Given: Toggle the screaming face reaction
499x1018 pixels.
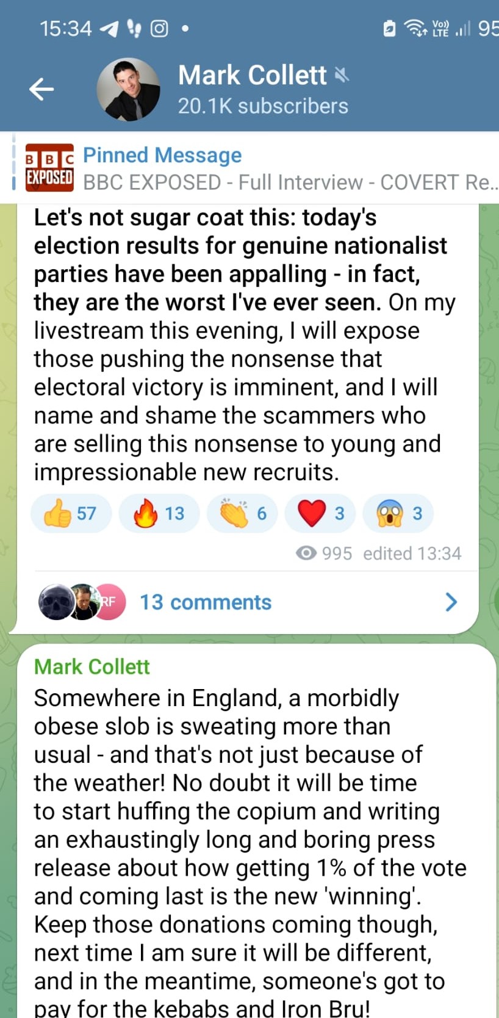Looking at the screenshot, I should 398,513.
